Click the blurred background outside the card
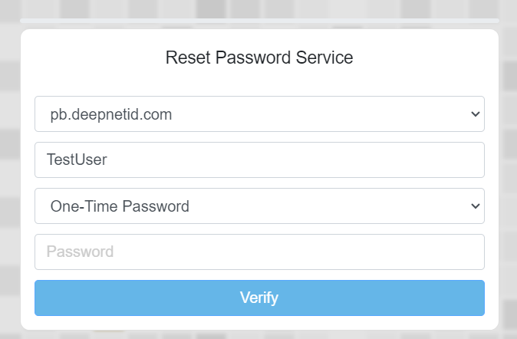This screenshot has width=517, height=339. pyautogui.click(x=9, y=153)
